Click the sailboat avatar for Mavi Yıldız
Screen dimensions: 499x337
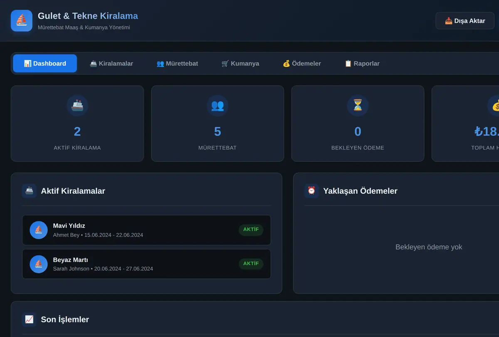[x=39, y=230]
